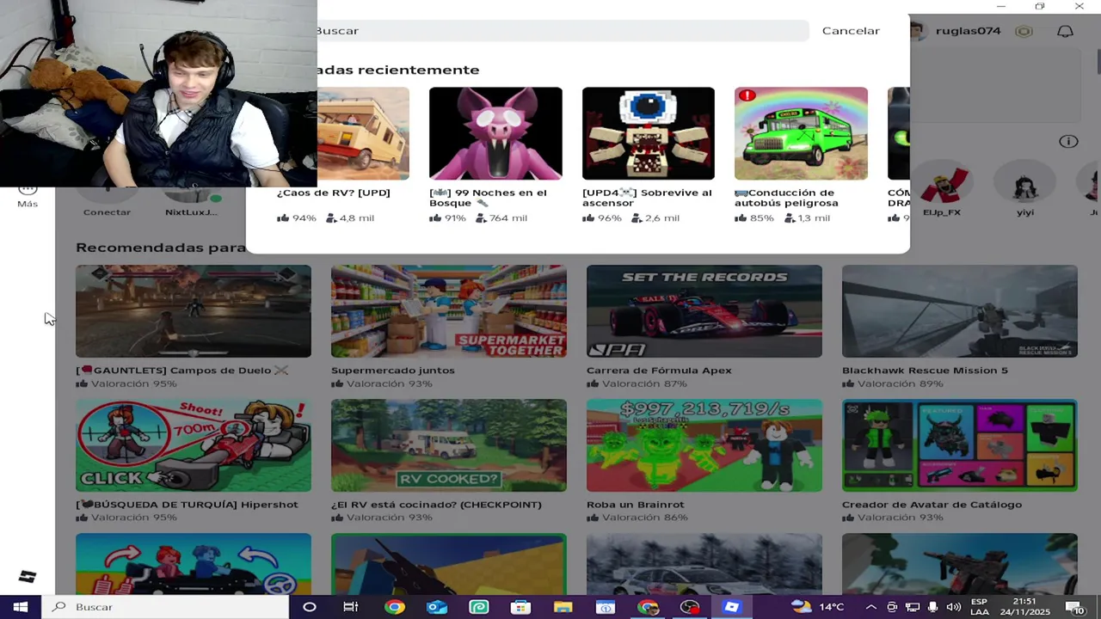Open Task View from the taskbar
This screenshot has height=619, width=1101.
tap(351, 607)
